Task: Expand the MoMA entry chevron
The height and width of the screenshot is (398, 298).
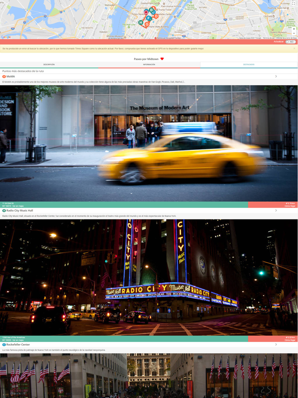Action: click(276, 76)
